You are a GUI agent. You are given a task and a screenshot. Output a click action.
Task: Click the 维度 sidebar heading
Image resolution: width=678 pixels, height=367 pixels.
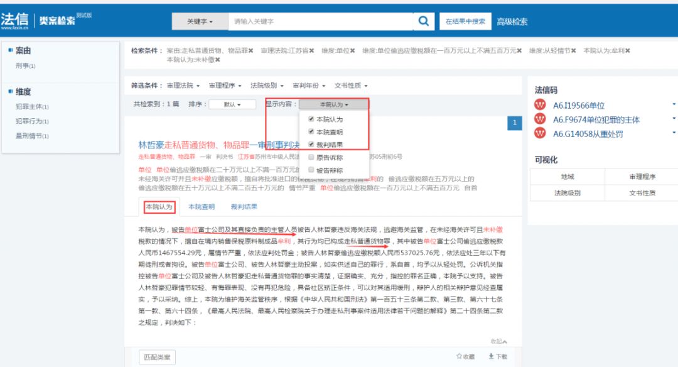tap(23, 92)
